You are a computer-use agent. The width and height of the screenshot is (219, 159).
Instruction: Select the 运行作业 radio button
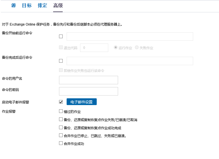(116, 47)
